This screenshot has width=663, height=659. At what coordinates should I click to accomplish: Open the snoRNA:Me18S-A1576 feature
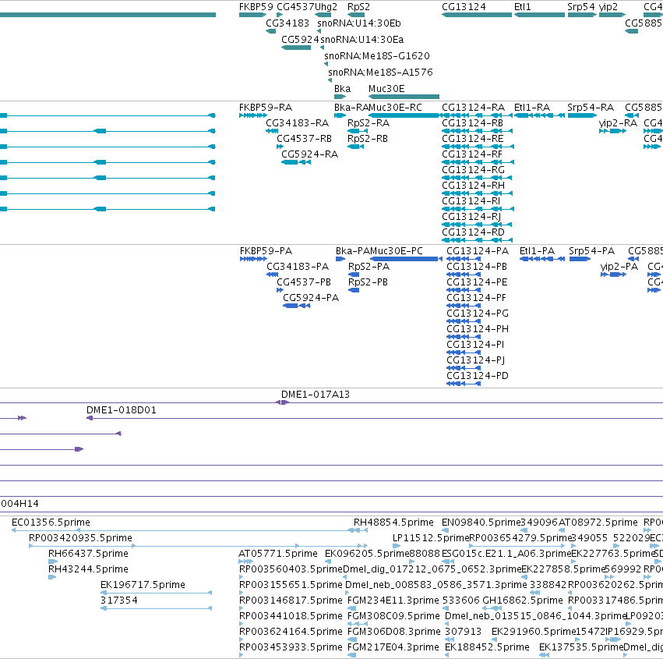330,80
